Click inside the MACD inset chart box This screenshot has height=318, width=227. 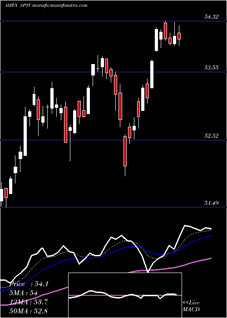[125, 295]
